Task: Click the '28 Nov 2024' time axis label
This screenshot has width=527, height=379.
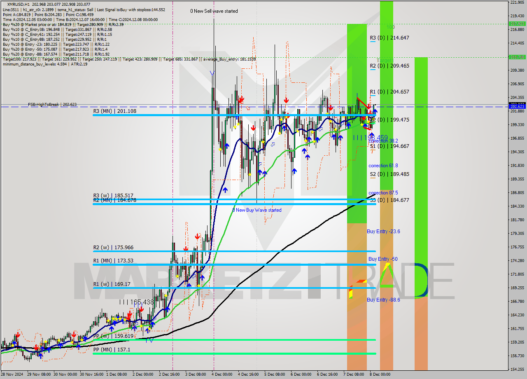Action: (13, 374)
